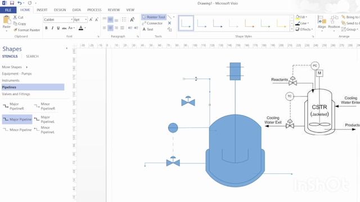Toggle Strikethrough formatting
360x202 pixels.
(64, 28)
